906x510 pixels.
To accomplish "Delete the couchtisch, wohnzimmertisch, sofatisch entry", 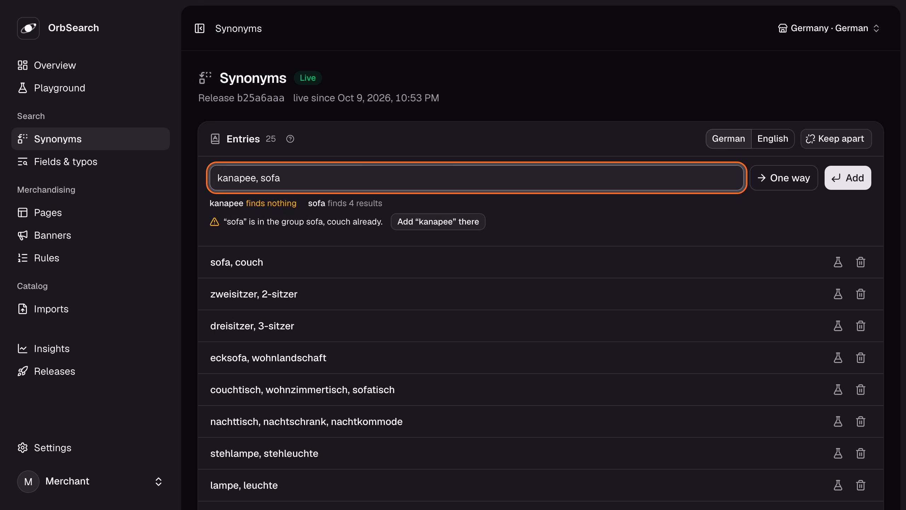I will 861,390.
